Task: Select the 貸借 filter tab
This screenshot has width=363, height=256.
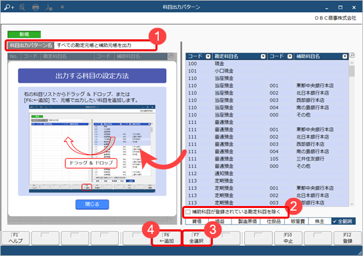Action: 197,221
